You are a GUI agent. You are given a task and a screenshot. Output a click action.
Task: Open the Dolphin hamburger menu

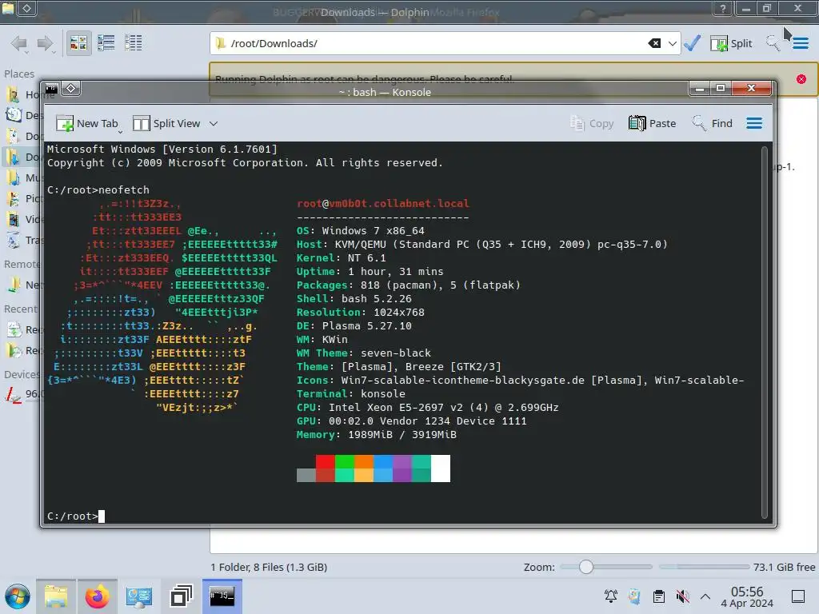click(x=800, y=43)
